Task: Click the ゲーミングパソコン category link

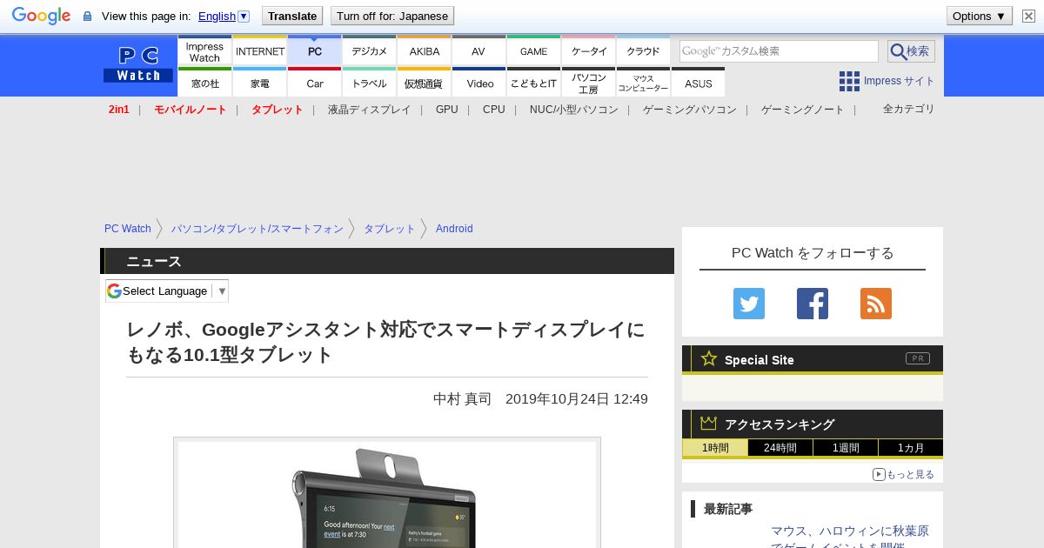Action: click(x=690, y=110)
